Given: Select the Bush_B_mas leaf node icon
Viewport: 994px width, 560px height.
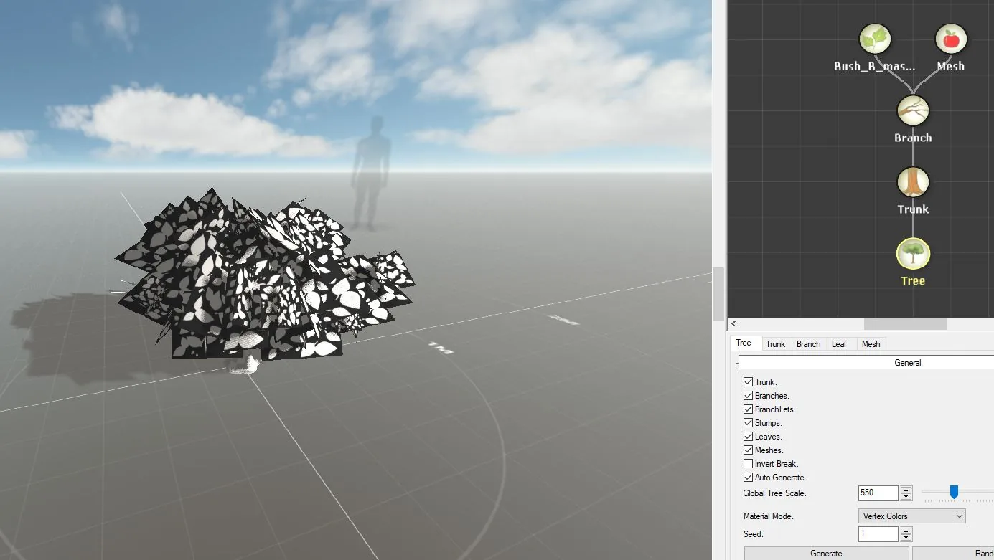Looking at the screenshot, I should [x=875, y=39].
